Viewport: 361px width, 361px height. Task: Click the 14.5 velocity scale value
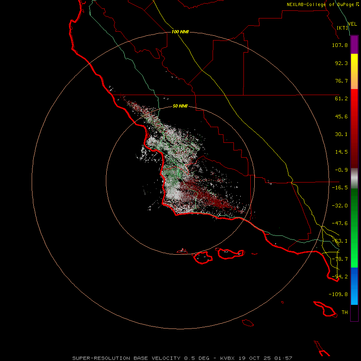(341, 152)
